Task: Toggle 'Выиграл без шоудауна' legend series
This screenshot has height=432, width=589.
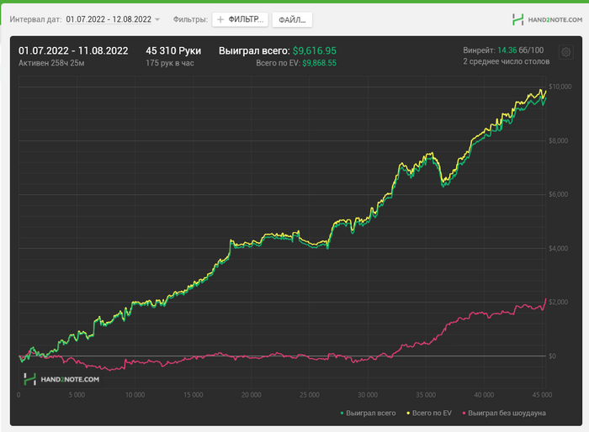Action: tap(504, 413)
